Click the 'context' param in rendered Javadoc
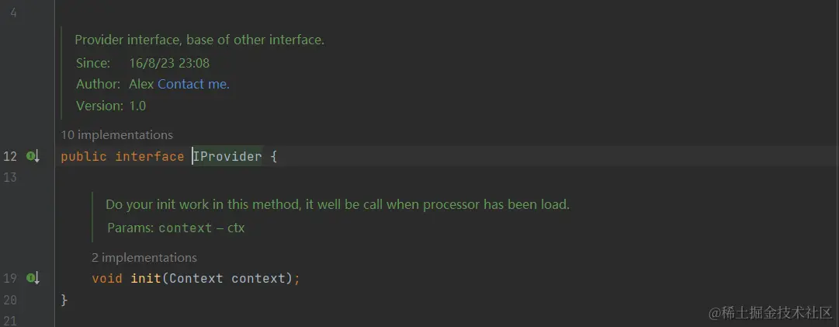The height and width of the screenshot is (327, 839). (x=185, y=228)
